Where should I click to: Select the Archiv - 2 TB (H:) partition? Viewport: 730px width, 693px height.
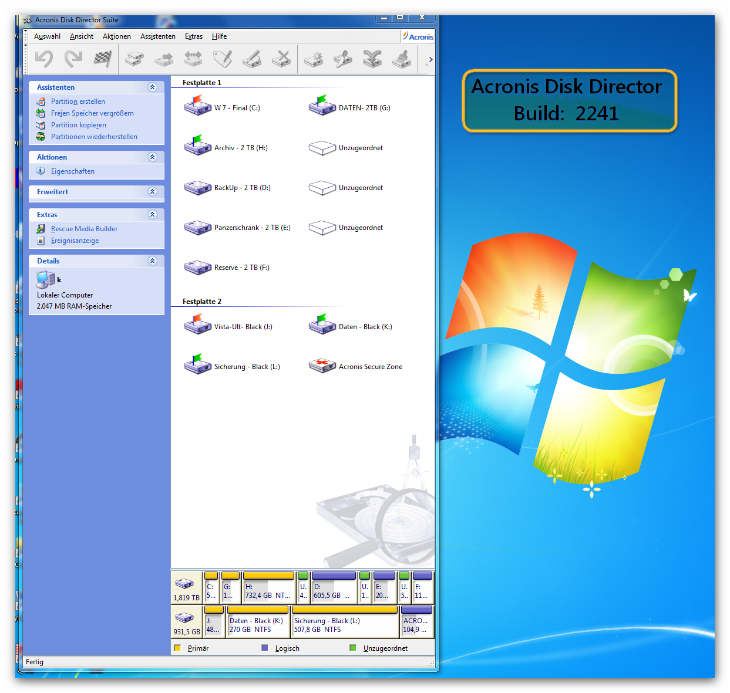coord(226,147)
